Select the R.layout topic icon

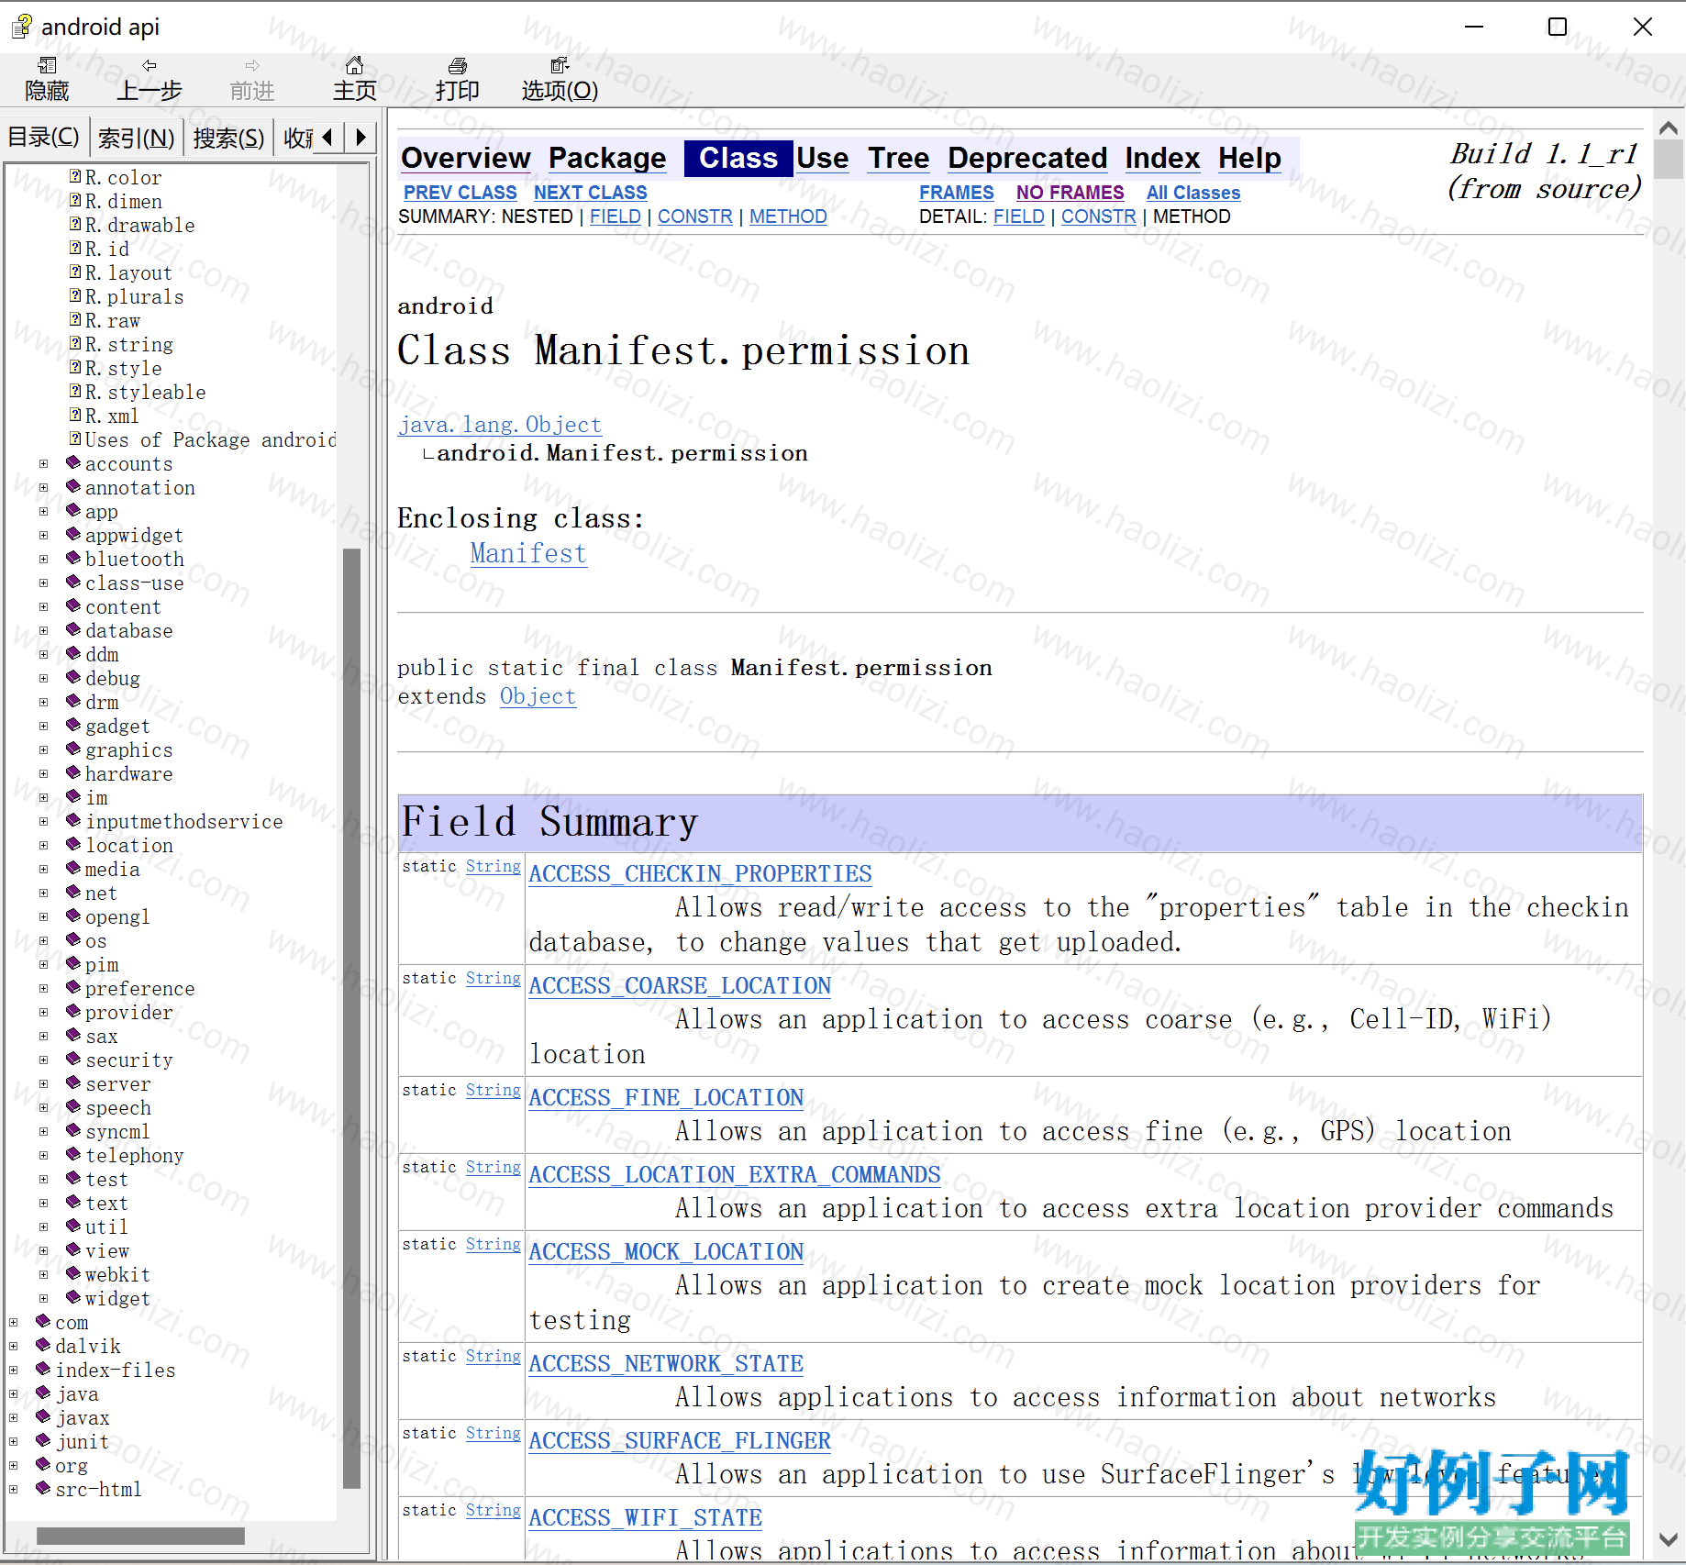tap(75, 272)
